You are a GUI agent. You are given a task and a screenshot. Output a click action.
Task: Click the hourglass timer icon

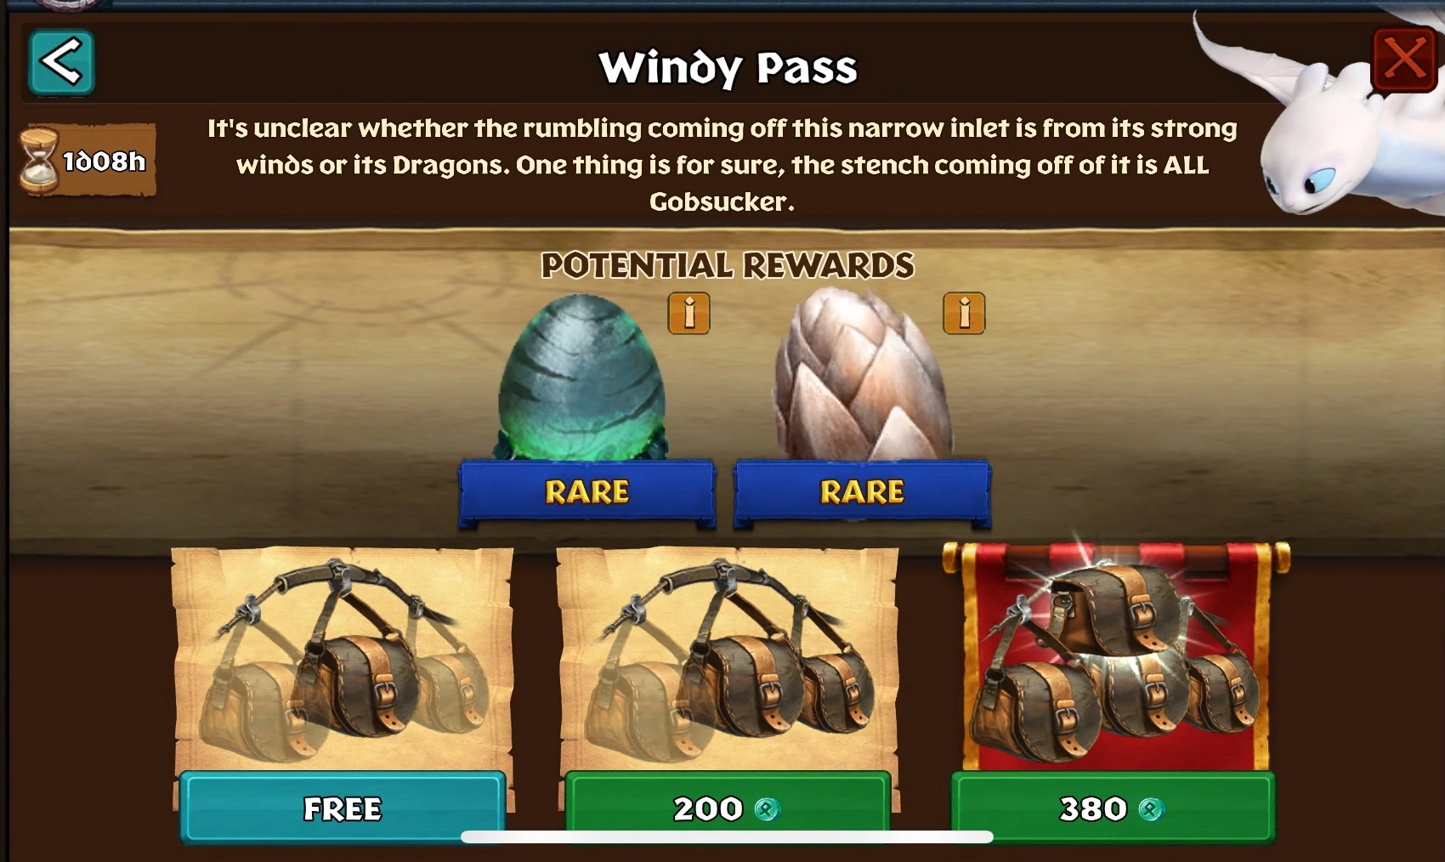(39, 160)
